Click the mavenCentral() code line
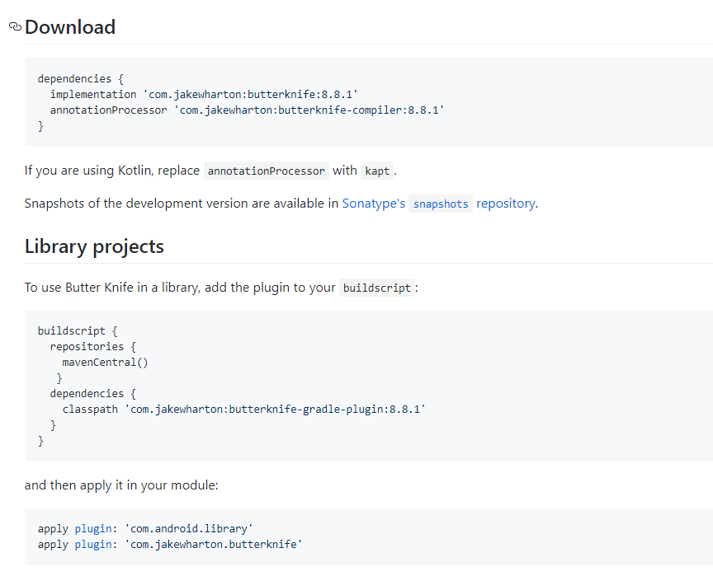 click(105, 362)
